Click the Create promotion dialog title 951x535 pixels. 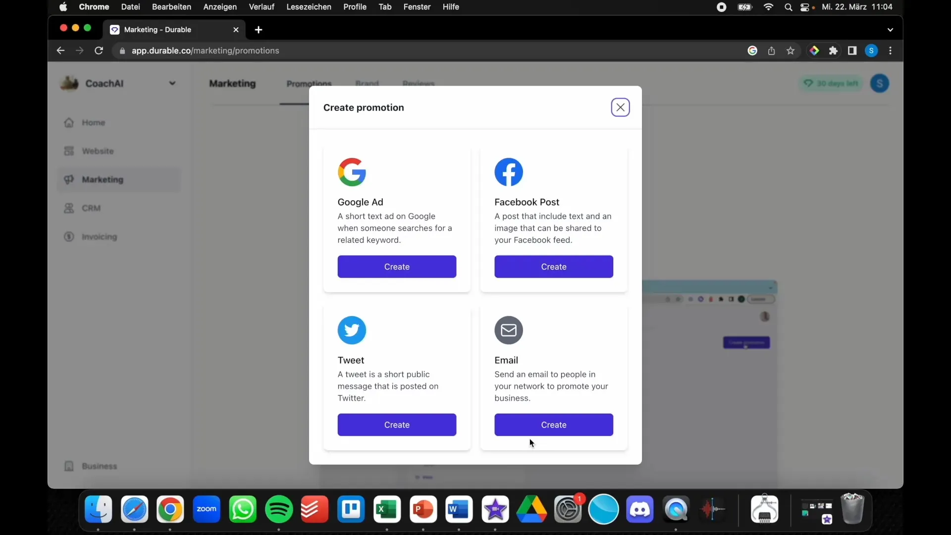(364, 107)
